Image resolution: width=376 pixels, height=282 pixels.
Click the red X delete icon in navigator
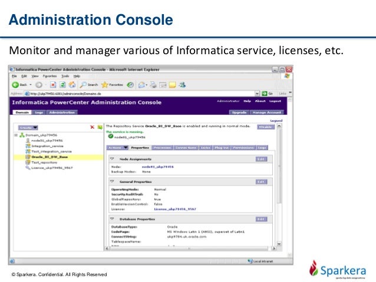(92, 127)
